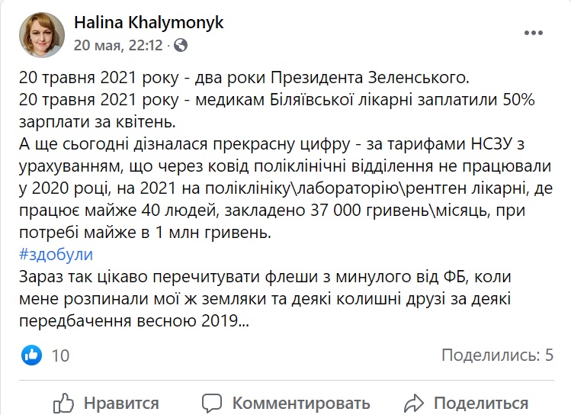Open the #здобули hashtag
Image resolution: width=571 pixels, height=415 pixels.
pyautogui.click(x=56, y=254)
